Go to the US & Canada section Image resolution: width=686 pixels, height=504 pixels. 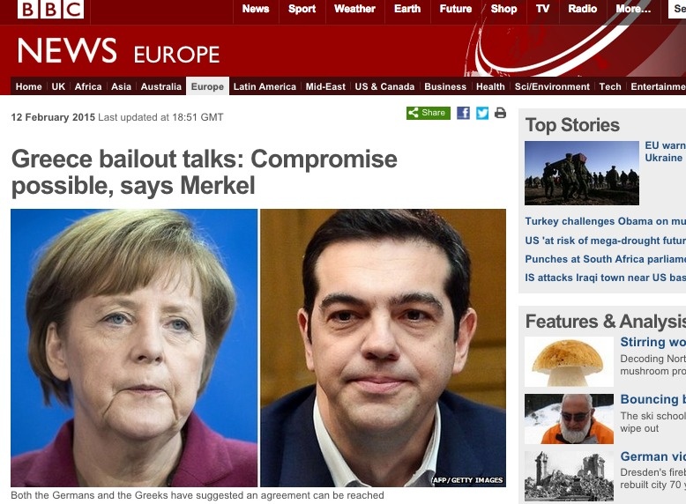(x=384, y=86)
